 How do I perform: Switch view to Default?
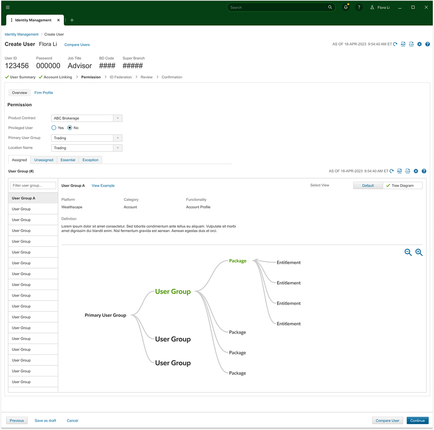coord(368,186)
